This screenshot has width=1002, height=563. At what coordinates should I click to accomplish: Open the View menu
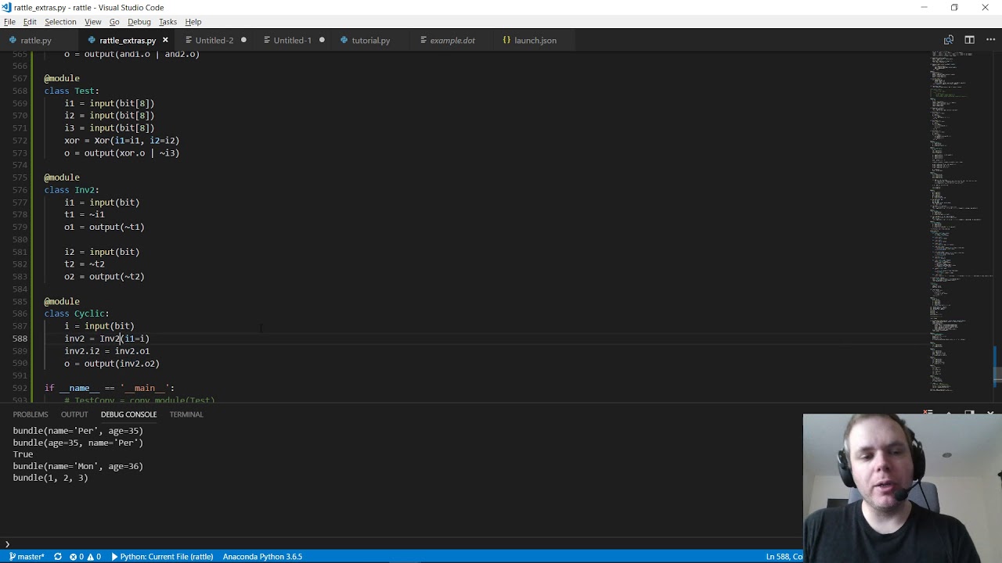(x=92, y=22)
